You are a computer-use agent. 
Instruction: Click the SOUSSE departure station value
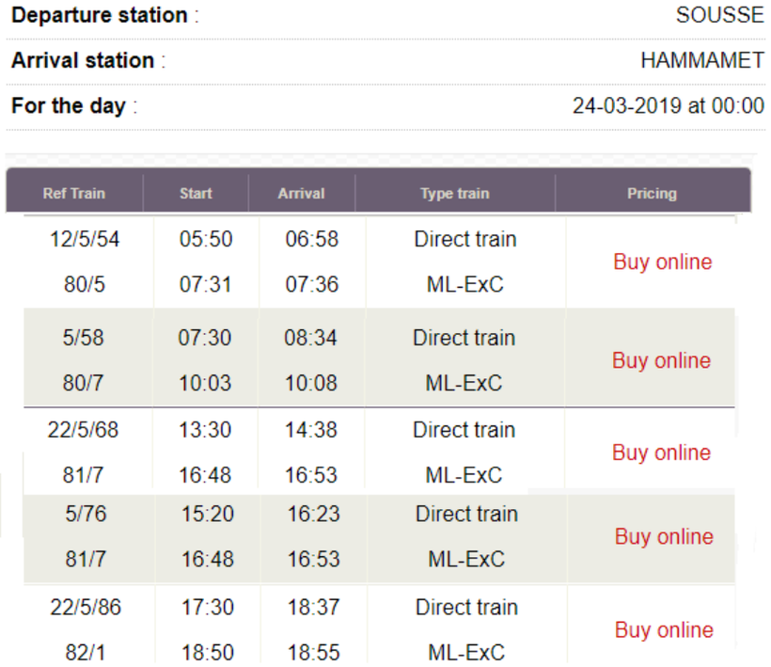point(719,15)
